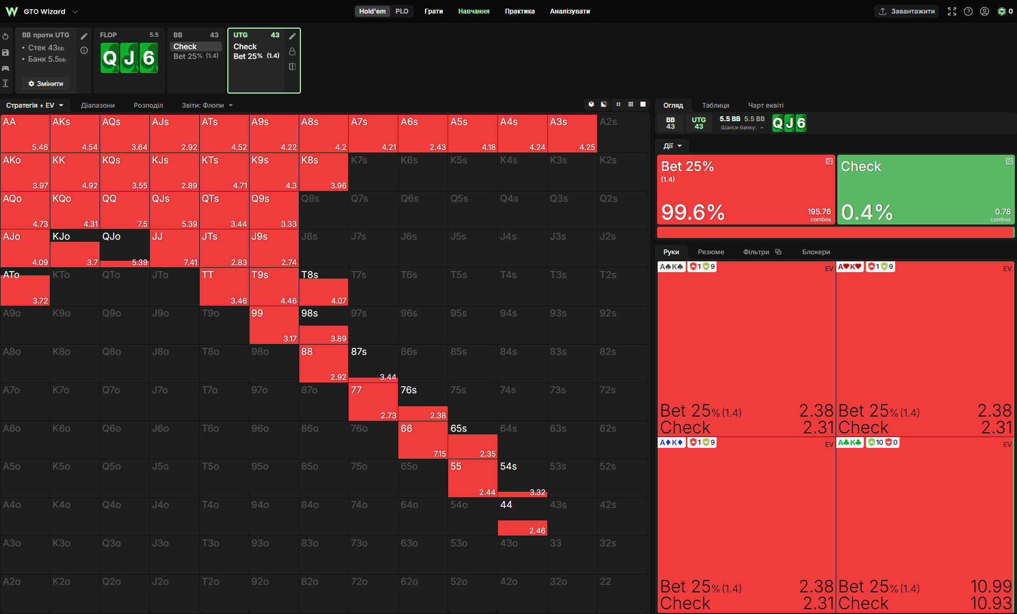Image resolution: width=1017 pixels, height=614 pixels.
Task: Expand the Звіти: Флопи dropdown
Action: point(207,105)
